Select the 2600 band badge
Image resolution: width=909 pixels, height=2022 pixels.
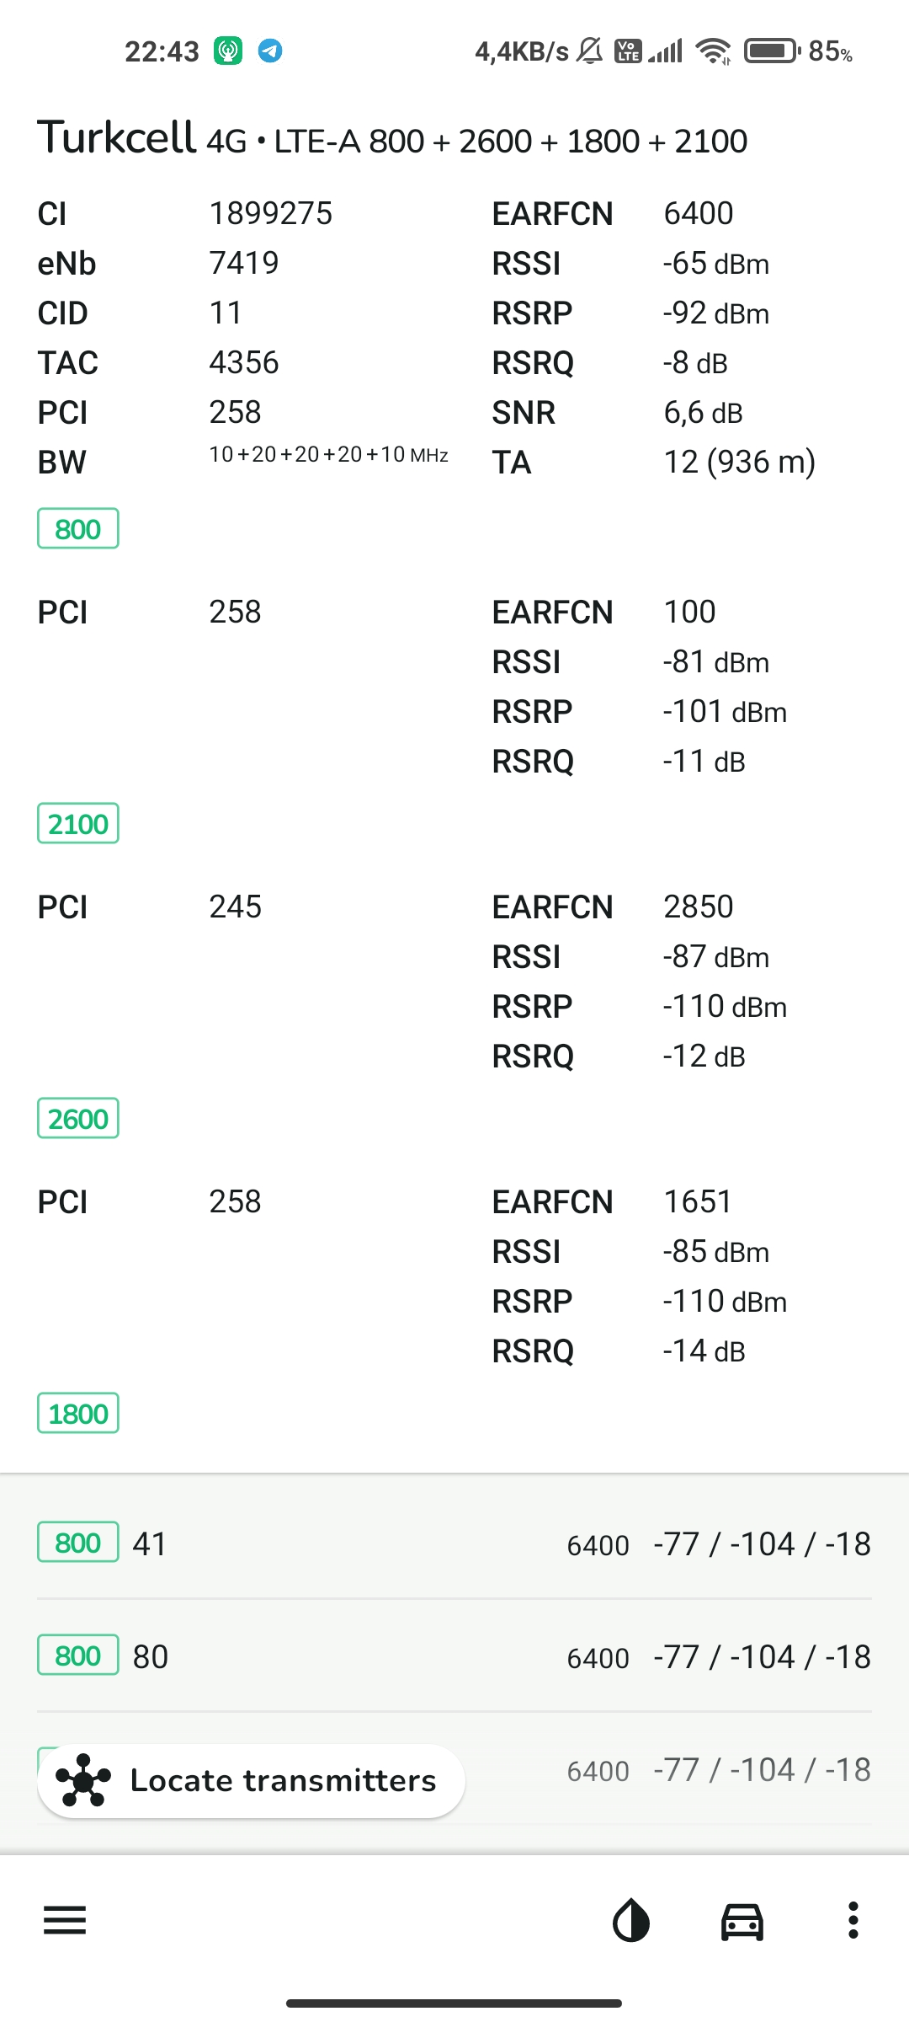[78, 1118]
